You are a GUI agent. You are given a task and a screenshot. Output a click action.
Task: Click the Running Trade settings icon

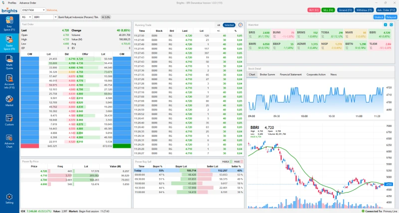tap(240, 24)
